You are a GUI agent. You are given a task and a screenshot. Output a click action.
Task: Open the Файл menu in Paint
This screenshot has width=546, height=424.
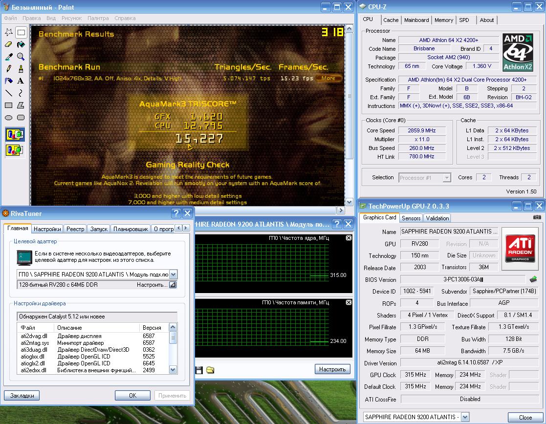point(10,18)
